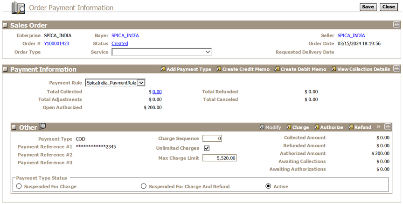Viewport: 403px width, 204px height.
Task: Choose the Active payment status radio button
Action: click(x=268, y=186)
